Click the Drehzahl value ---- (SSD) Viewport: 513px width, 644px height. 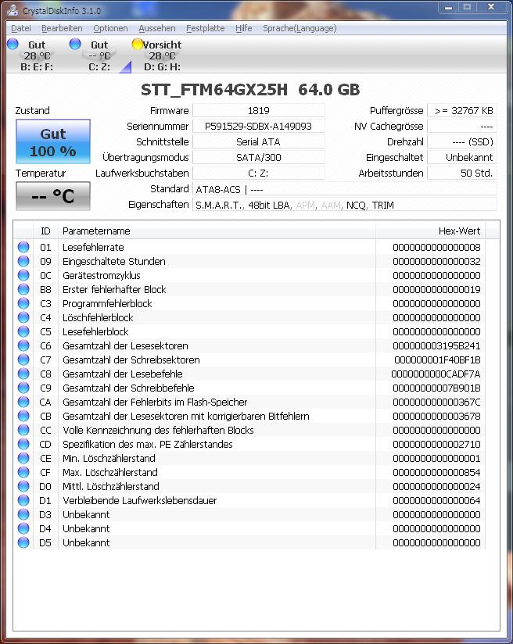(462, 141)
